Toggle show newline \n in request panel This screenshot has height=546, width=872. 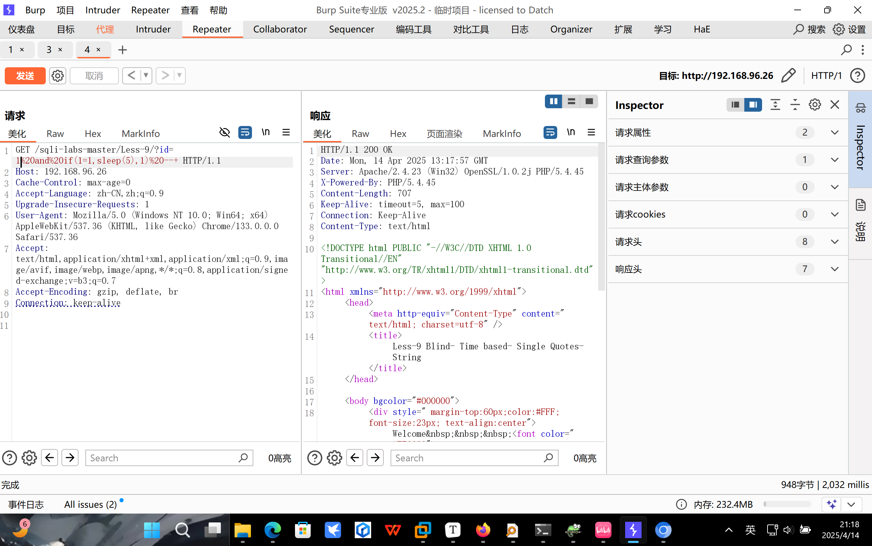pos(265,132)
